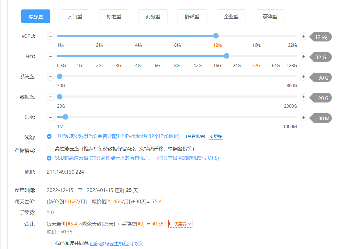Open the 西部数码云主机租用协议 link
Viewport: 352px width, 249px height.
(116, 244)
